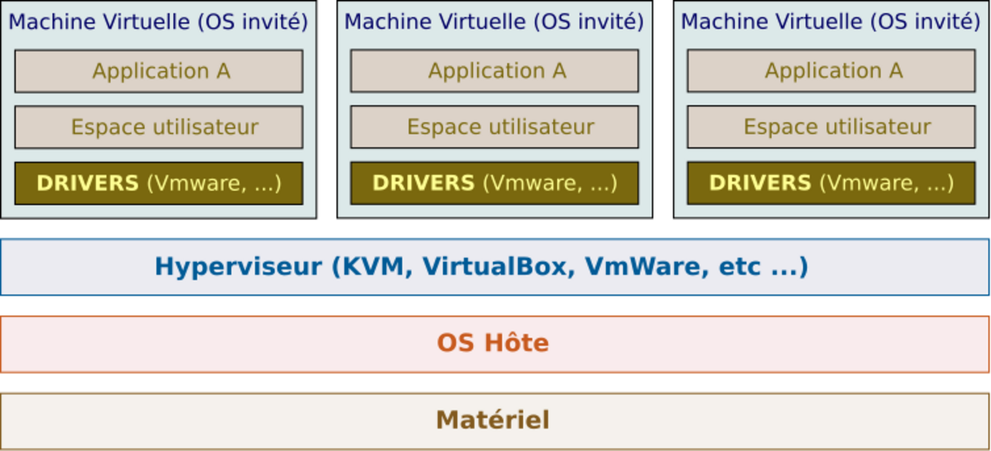Click Application A box in left virtual machine

(159, 71)
